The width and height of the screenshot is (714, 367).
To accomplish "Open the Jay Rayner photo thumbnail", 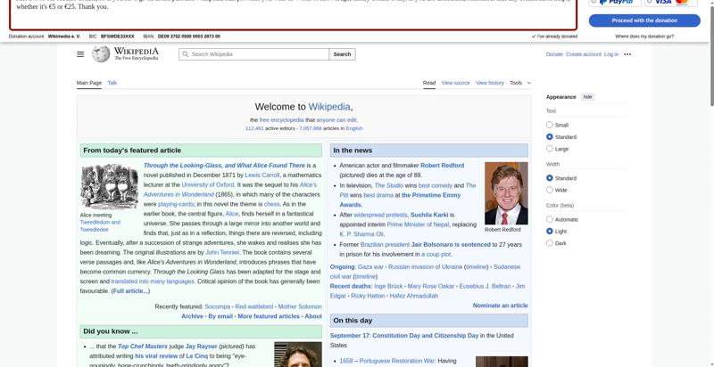I will pyautogui.click(x=298, y=355).
